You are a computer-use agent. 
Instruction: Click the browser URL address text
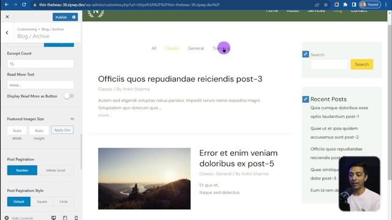click(129, 5)
